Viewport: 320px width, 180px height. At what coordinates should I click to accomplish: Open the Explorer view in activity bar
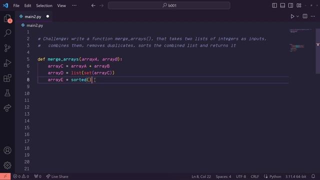[x=7, y=18]
